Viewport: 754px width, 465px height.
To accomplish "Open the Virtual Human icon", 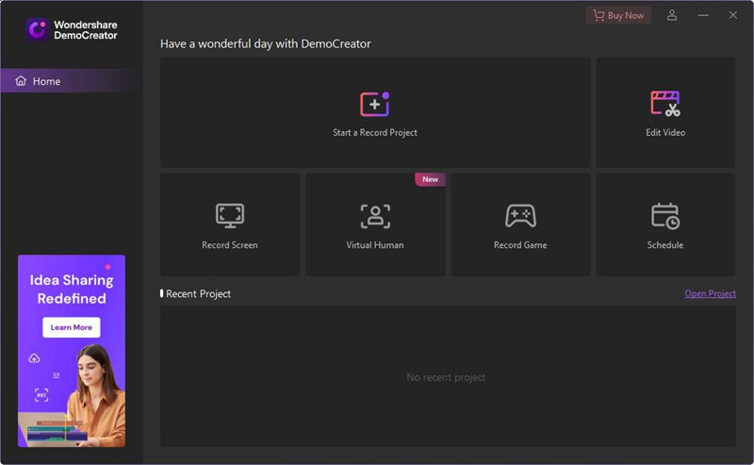I will pos(375,216).
